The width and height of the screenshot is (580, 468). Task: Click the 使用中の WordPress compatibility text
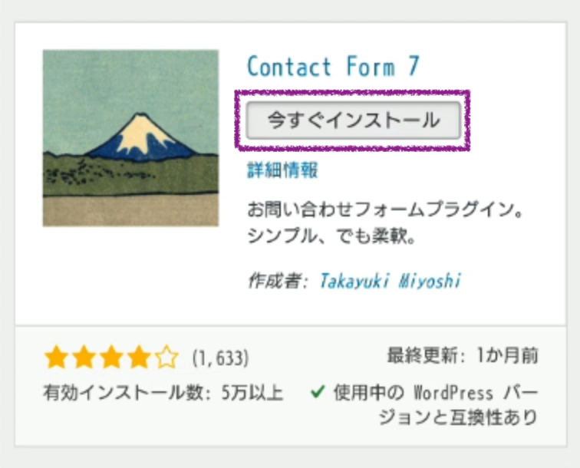pos(435,393)
